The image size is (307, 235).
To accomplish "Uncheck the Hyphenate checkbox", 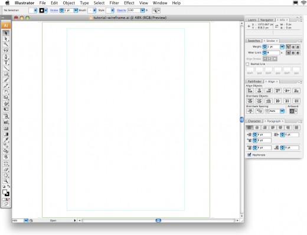I will (x=249, y=155).
